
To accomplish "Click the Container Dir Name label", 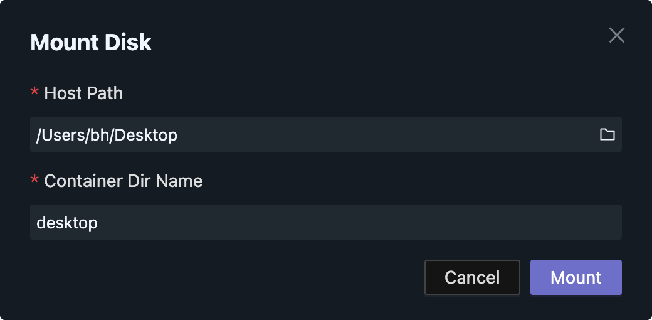I will coord(124,181).
